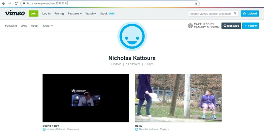
Task: Open the Stock page
Action: pos(104,13)
